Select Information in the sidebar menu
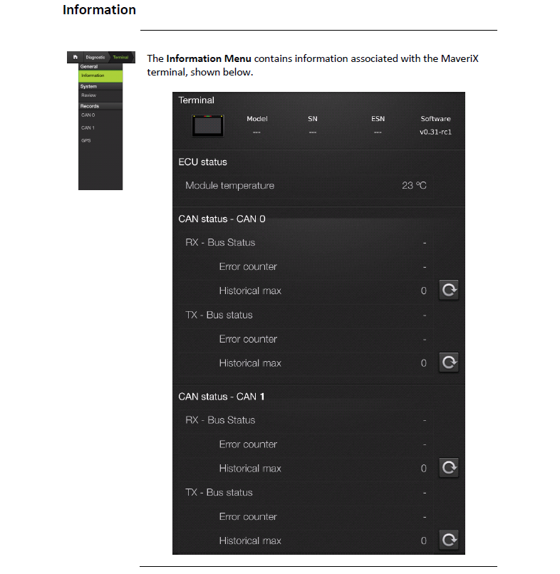Screen dimensions: 560x574 point(100,75)
